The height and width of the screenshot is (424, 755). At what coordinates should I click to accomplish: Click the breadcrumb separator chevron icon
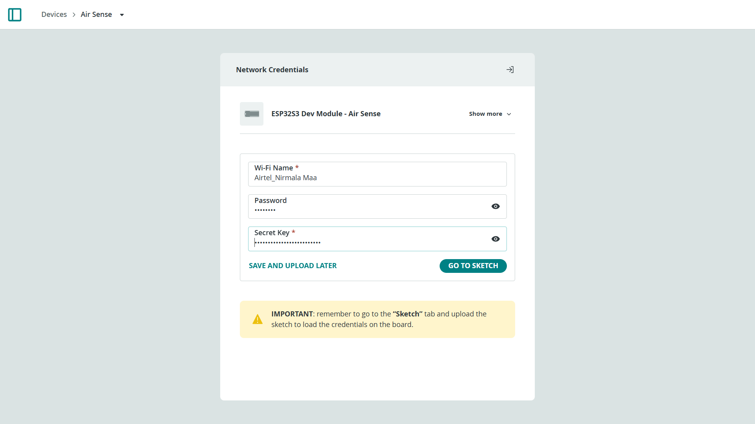[74, 15]
